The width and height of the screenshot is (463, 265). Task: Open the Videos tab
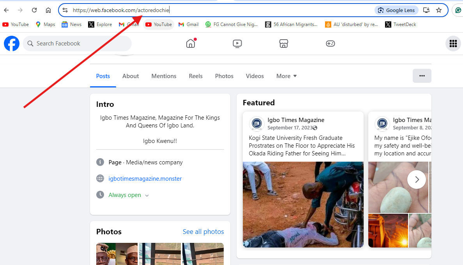pyautogui.click(x=255, y=76)
